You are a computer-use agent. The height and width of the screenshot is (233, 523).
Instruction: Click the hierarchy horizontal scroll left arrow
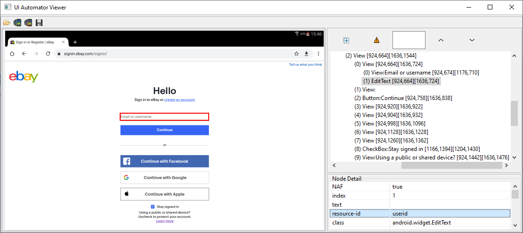click(334, 165)
